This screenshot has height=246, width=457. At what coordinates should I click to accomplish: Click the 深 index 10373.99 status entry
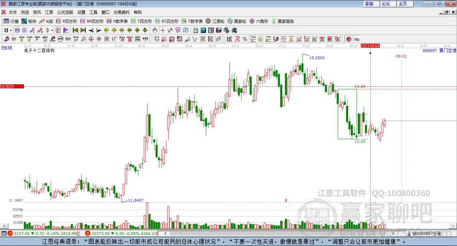tap(121, 233)
